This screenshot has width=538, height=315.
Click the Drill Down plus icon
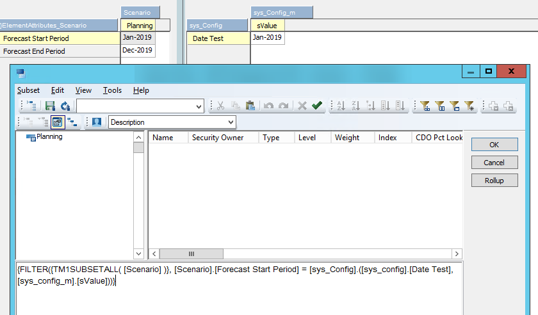point(493,106)
